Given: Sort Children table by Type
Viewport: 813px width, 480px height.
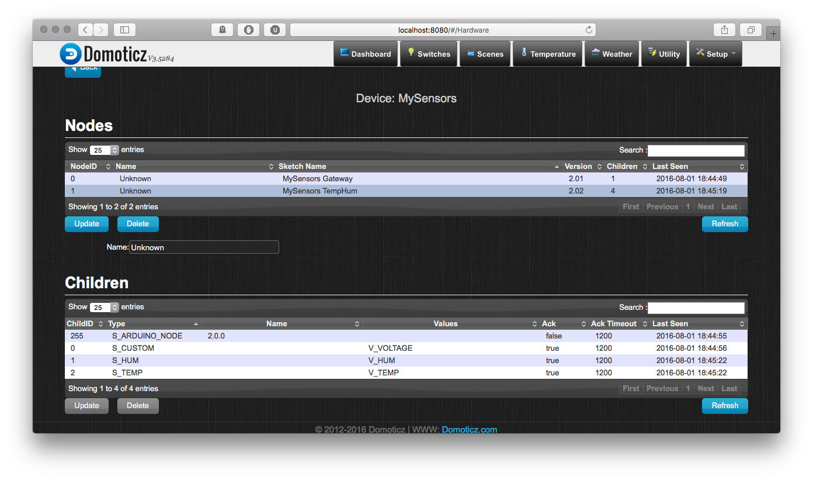Looking at the screenshot, I should (x=154, y=324).
